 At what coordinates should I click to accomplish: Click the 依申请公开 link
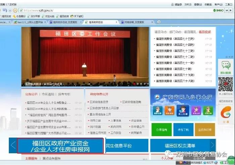click(x=138, y=127)
